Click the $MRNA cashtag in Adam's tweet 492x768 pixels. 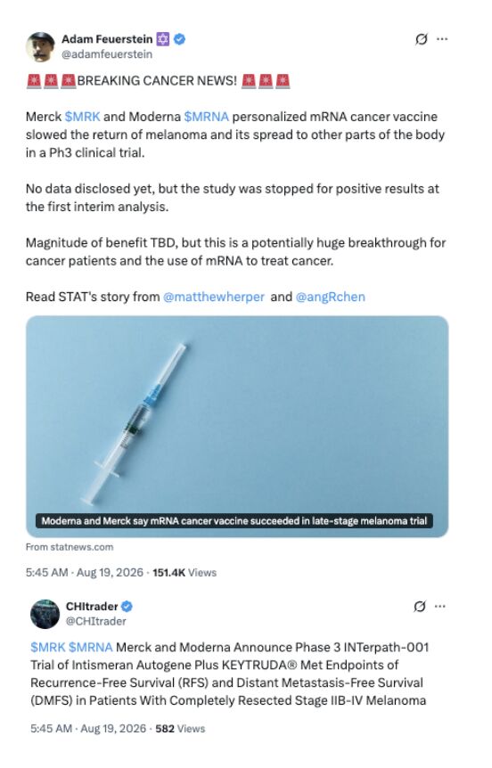coord(206,117)
